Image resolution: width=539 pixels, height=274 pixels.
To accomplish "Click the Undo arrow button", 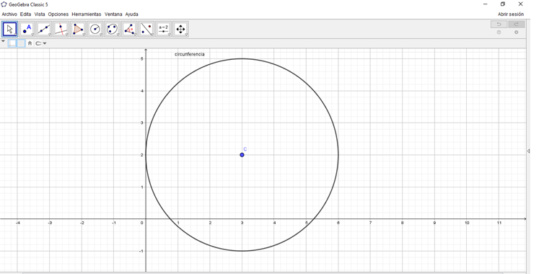I will [x=499, y=24].
